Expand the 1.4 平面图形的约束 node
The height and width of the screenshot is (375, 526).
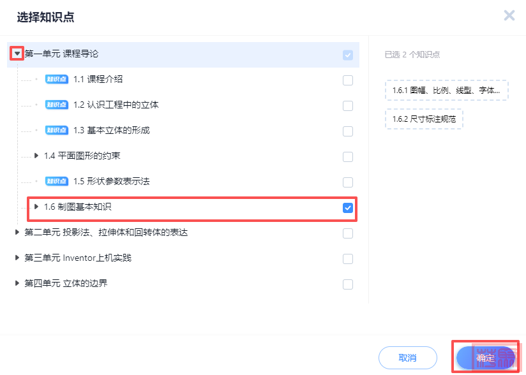point(36,156)
